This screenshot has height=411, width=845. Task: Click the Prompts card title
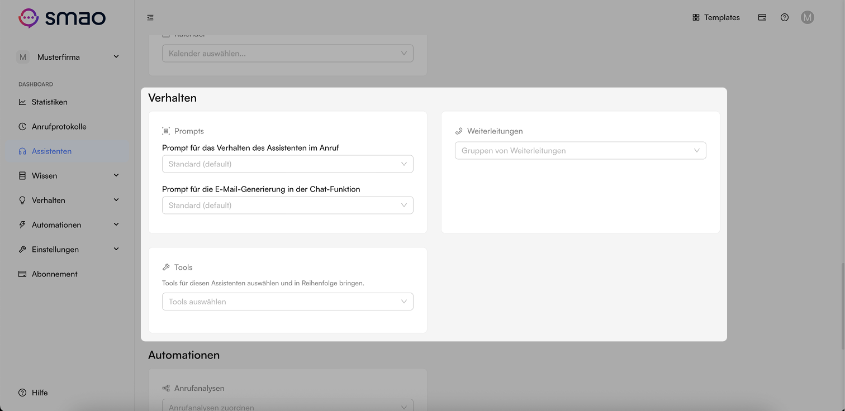pos(189,131)
